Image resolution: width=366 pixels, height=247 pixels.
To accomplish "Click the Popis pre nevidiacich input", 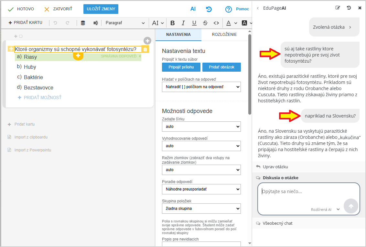I will [x=201, y=244].
